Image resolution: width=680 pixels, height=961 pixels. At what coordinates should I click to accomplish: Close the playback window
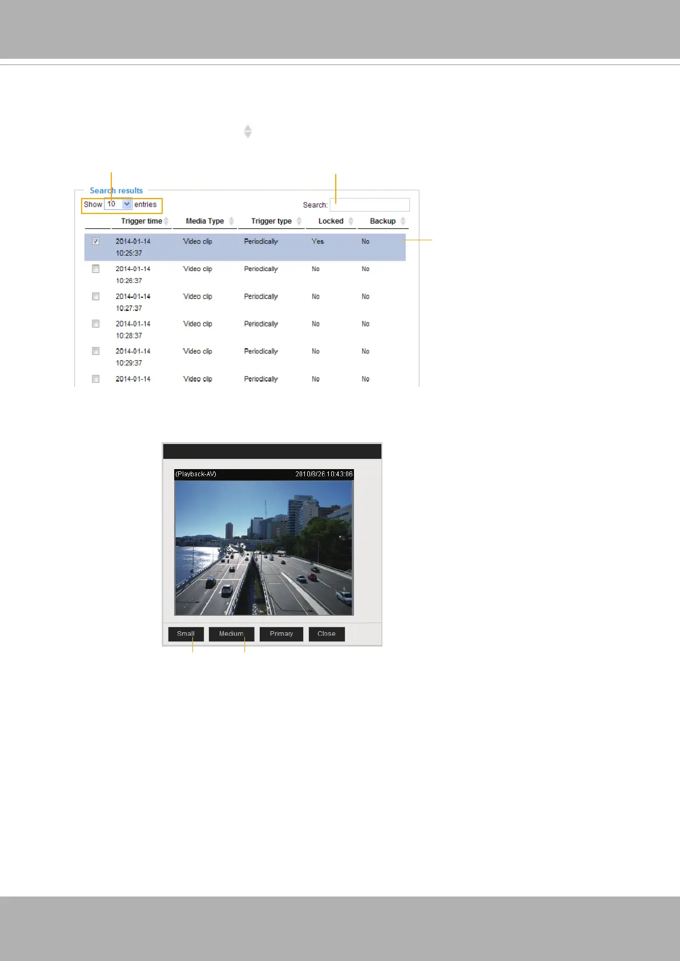[x=327, y=634]
